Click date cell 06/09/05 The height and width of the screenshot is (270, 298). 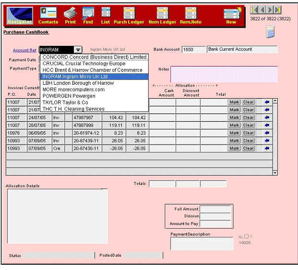[x=39, y=133]
